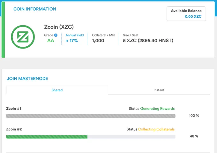Click the Zcoin (XZC) coin title
The height and width of the screenshot is (153, 217).
coord(59,27)
